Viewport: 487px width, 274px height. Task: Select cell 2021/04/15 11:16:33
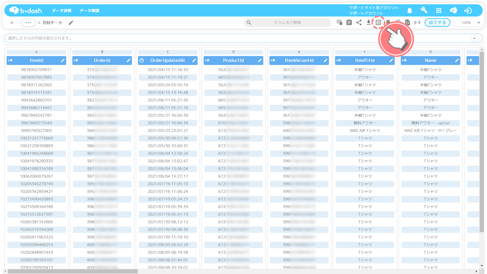(167, 70)
